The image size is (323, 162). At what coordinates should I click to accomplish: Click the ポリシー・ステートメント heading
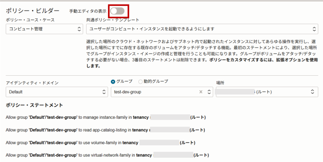[x=34, y=105]
